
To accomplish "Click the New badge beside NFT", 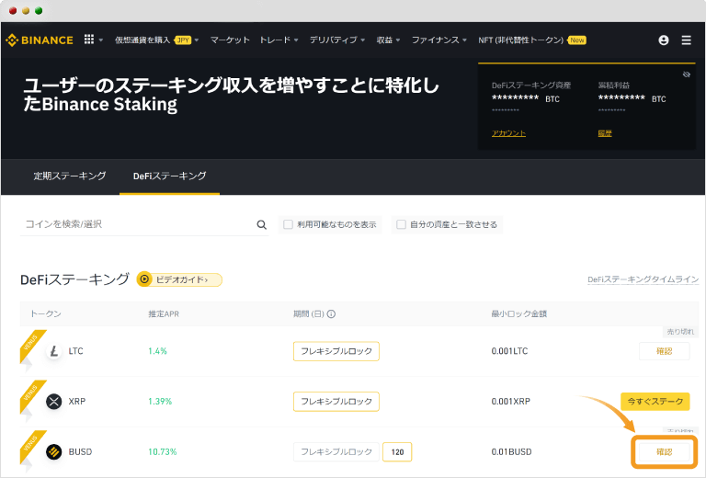I will click(576, 40).
